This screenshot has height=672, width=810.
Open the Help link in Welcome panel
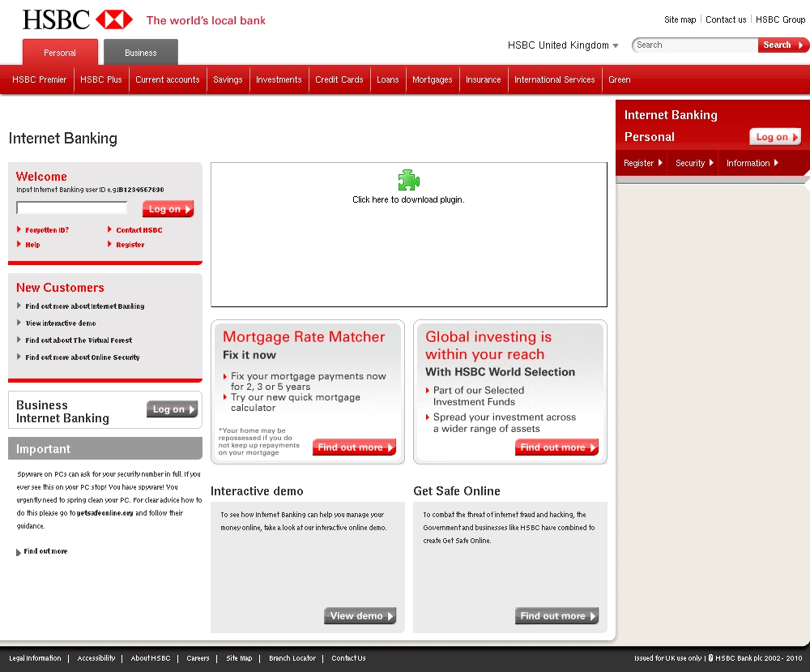[x=32, y=245]
